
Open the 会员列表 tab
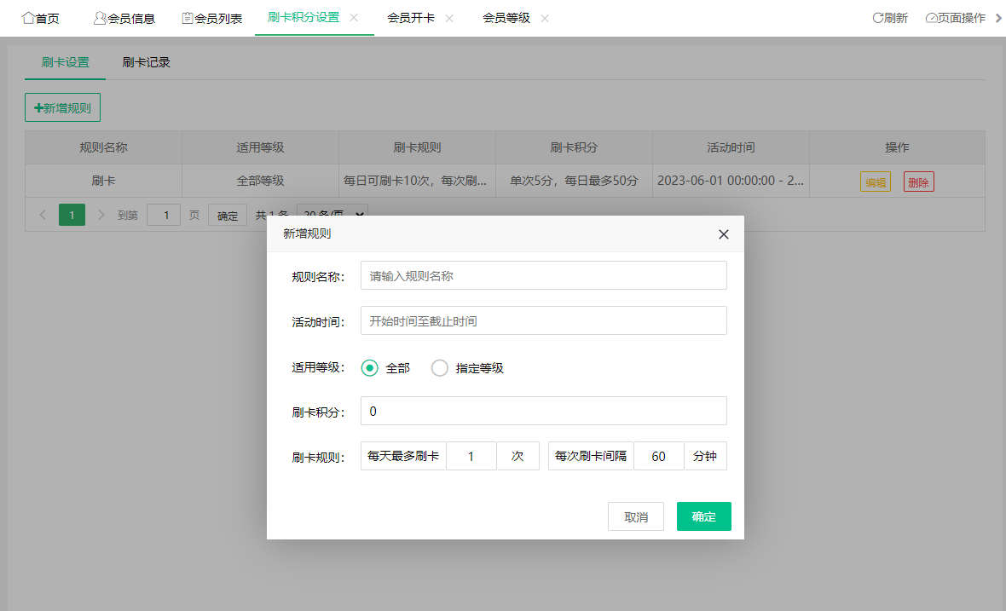[212, 18]
